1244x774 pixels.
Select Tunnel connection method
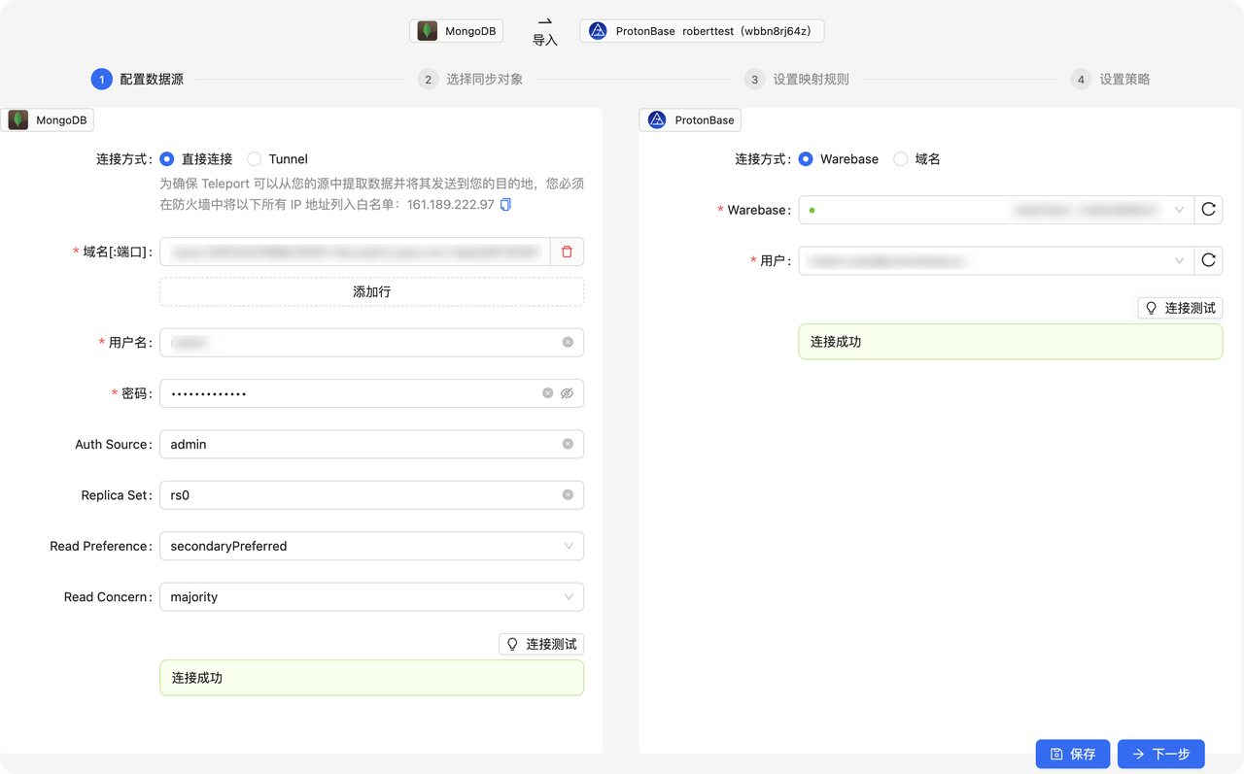coord(255,158)
